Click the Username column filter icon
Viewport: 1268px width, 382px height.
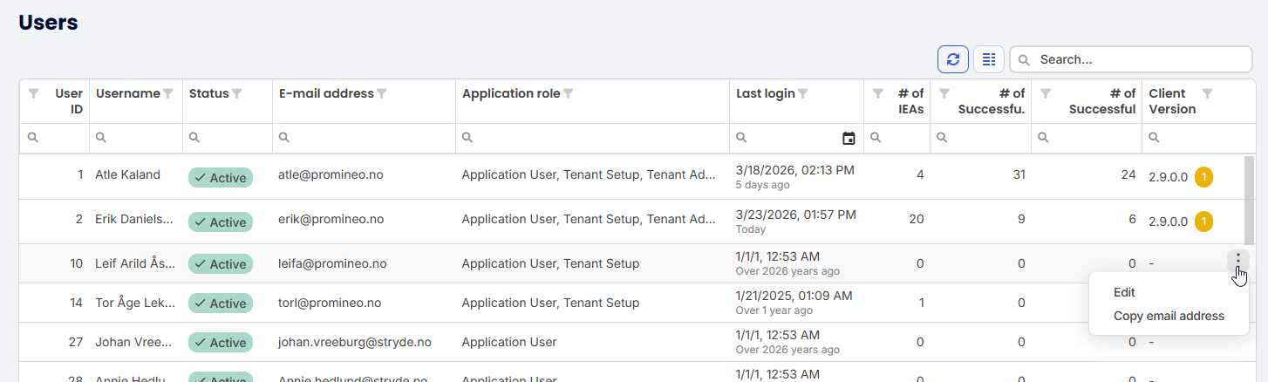tap(168, 93)
